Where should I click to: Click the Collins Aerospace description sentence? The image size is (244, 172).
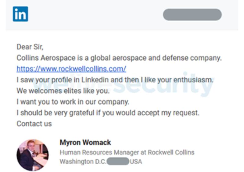(119, 58)
